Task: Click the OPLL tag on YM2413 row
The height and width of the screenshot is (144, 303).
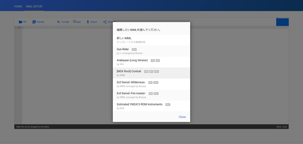Action: click(x=168, y=104)
